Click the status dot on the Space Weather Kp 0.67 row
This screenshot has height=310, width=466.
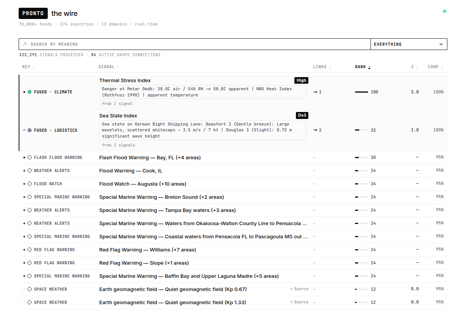[x=24, y=289]
